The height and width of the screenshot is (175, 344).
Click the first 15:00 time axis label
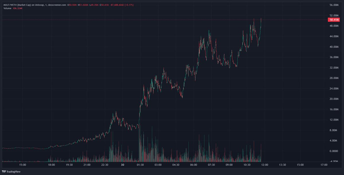pos(23,165)
